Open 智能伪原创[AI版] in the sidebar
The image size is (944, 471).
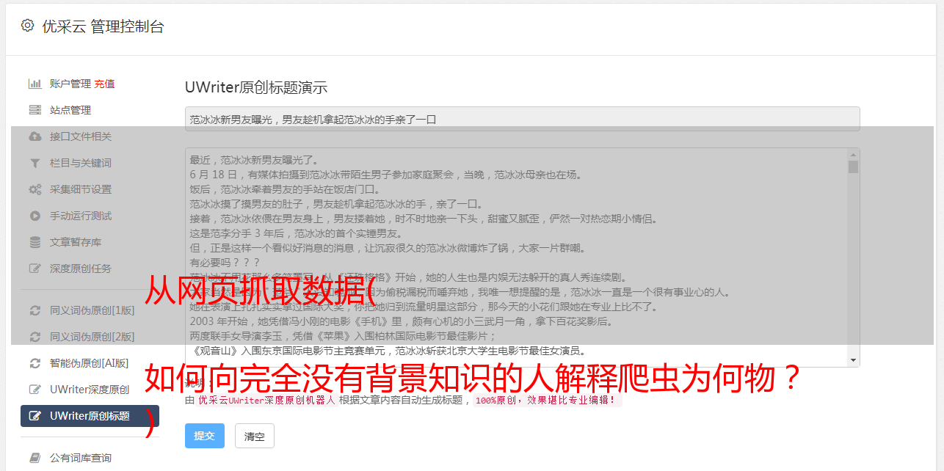90,363
